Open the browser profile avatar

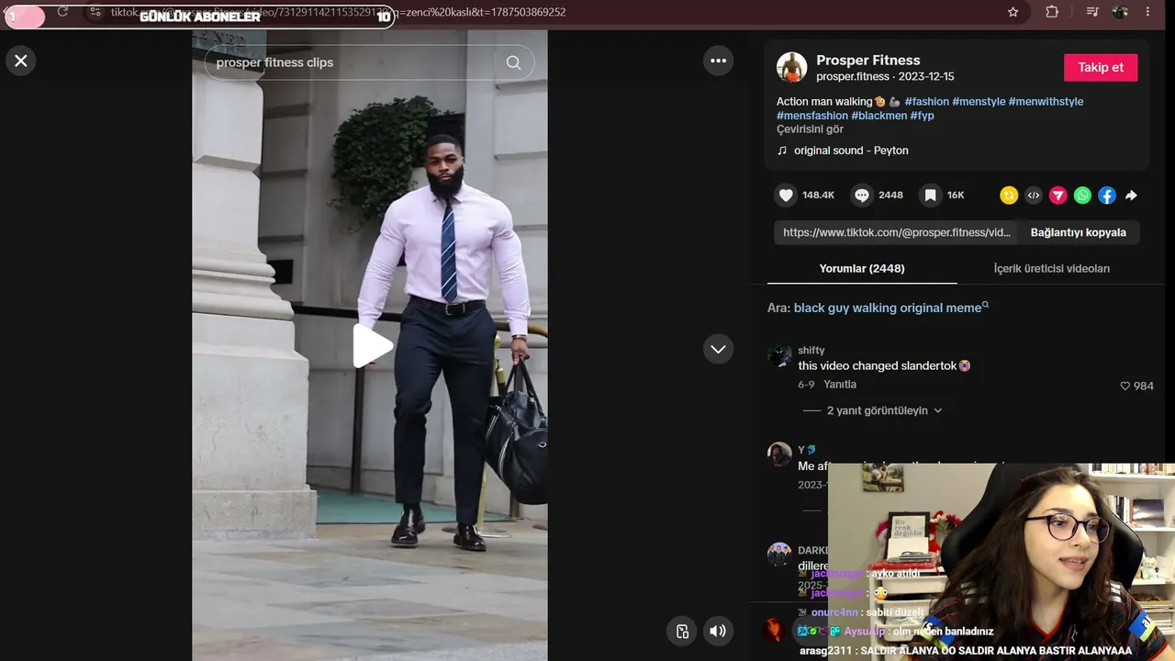[1120, 12]
